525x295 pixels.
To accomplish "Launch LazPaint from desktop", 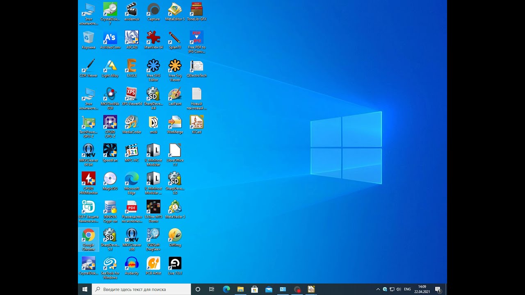I will pyautogui.click(x=175, y=97).
